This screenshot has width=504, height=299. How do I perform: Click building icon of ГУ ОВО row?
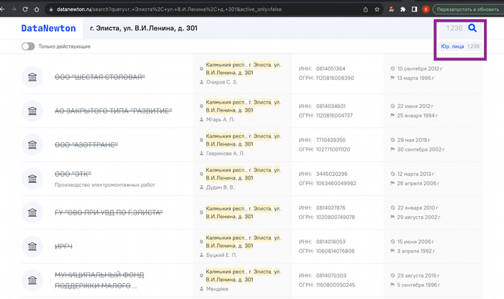click(32, 213)
